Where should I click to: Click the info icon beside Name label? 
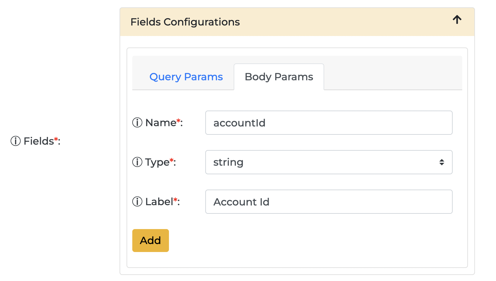point(137,123)
